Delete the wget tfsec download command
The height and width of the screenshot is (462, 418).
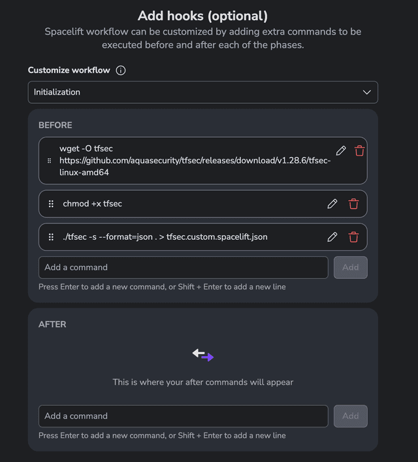tap(359, 151)
